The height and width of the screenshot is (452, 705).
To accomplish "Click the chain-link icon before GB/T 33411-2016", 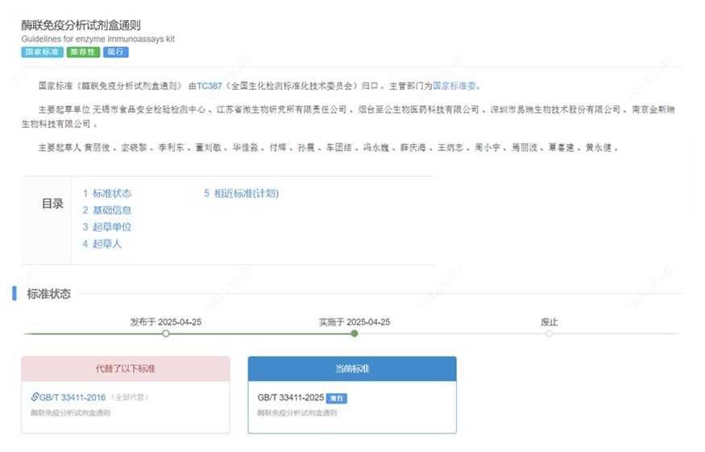I will click(x=35, y=397).
